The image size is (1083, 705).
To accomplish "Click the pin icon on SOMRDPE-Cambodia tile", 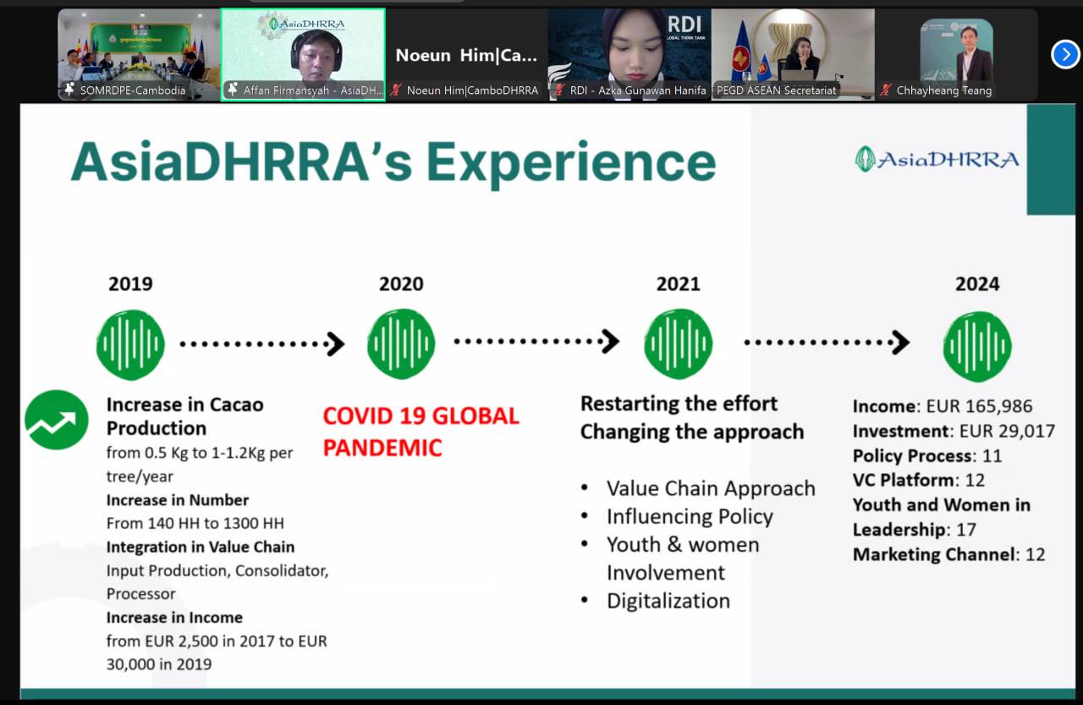I will (69, 90).
